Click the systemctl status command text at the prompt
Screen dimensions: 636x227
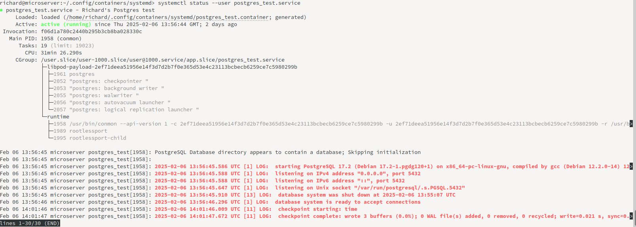tap(229, 3)
